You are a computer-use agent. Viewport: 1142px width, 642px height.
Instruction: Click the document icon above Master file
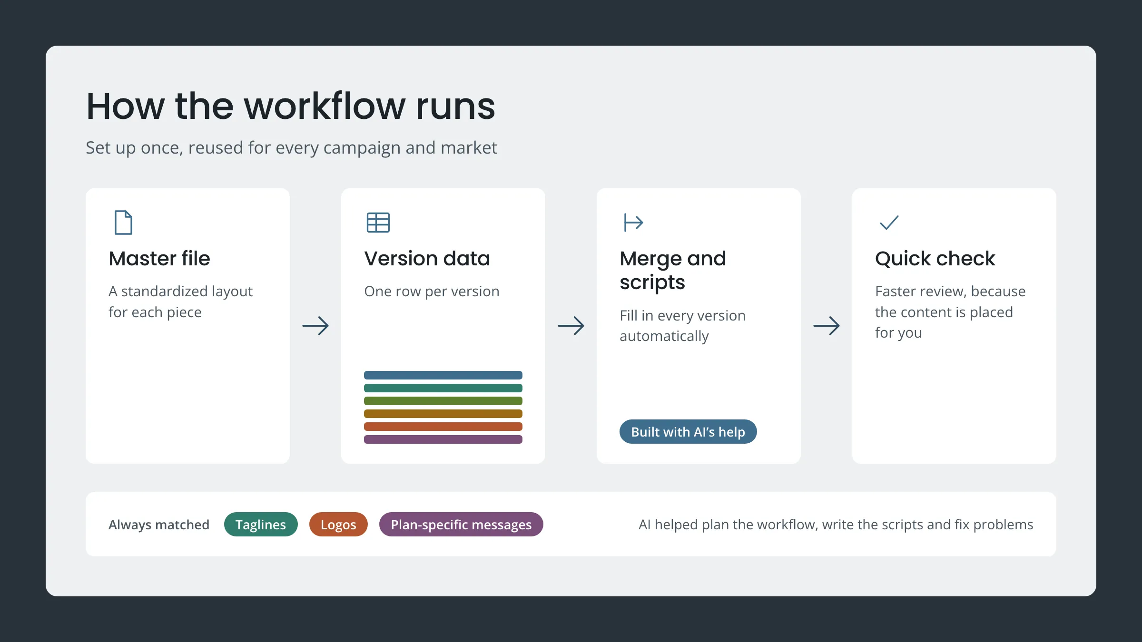[123, 223]
